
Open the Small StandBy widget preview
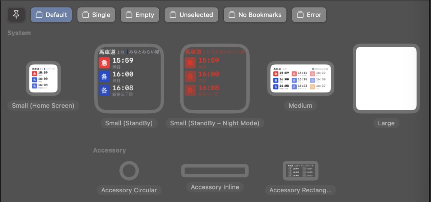point(129,78)
